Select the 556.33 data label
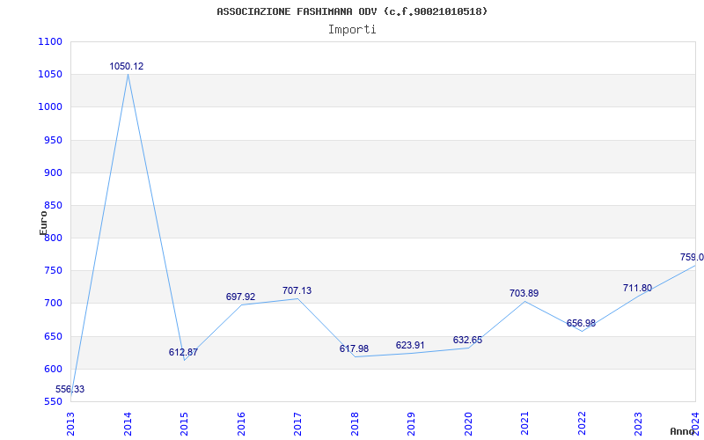 [70, 389]
